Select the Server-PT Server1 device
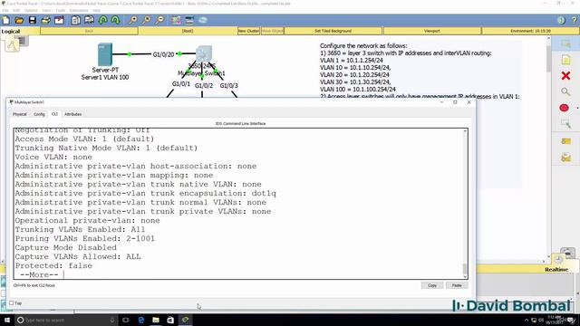580x326 pixels. 105,54
